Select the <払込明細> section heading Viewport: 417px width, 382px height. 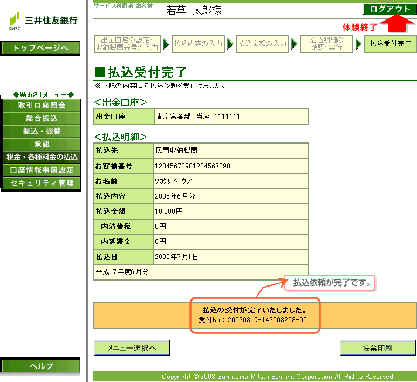coord(120,137)
